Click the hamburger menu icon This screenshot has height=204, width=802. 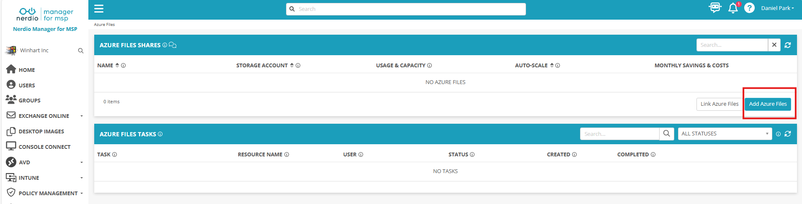(x=99, y=9)
